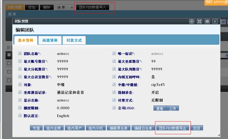Switch to the 高级资料 tab
The height and width of the screenshot is (139, 228).
pos(50,40)
